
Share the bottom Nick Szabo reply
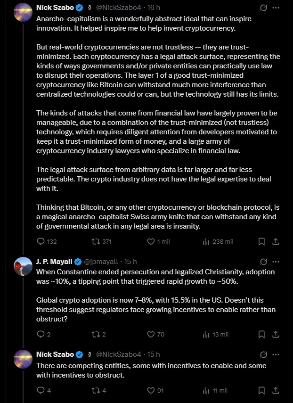276,390
